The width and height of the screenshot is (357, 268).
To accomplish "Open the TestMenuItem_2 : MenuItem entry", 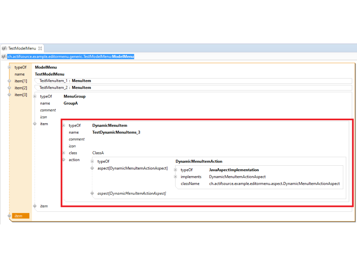I will (65, 88).
